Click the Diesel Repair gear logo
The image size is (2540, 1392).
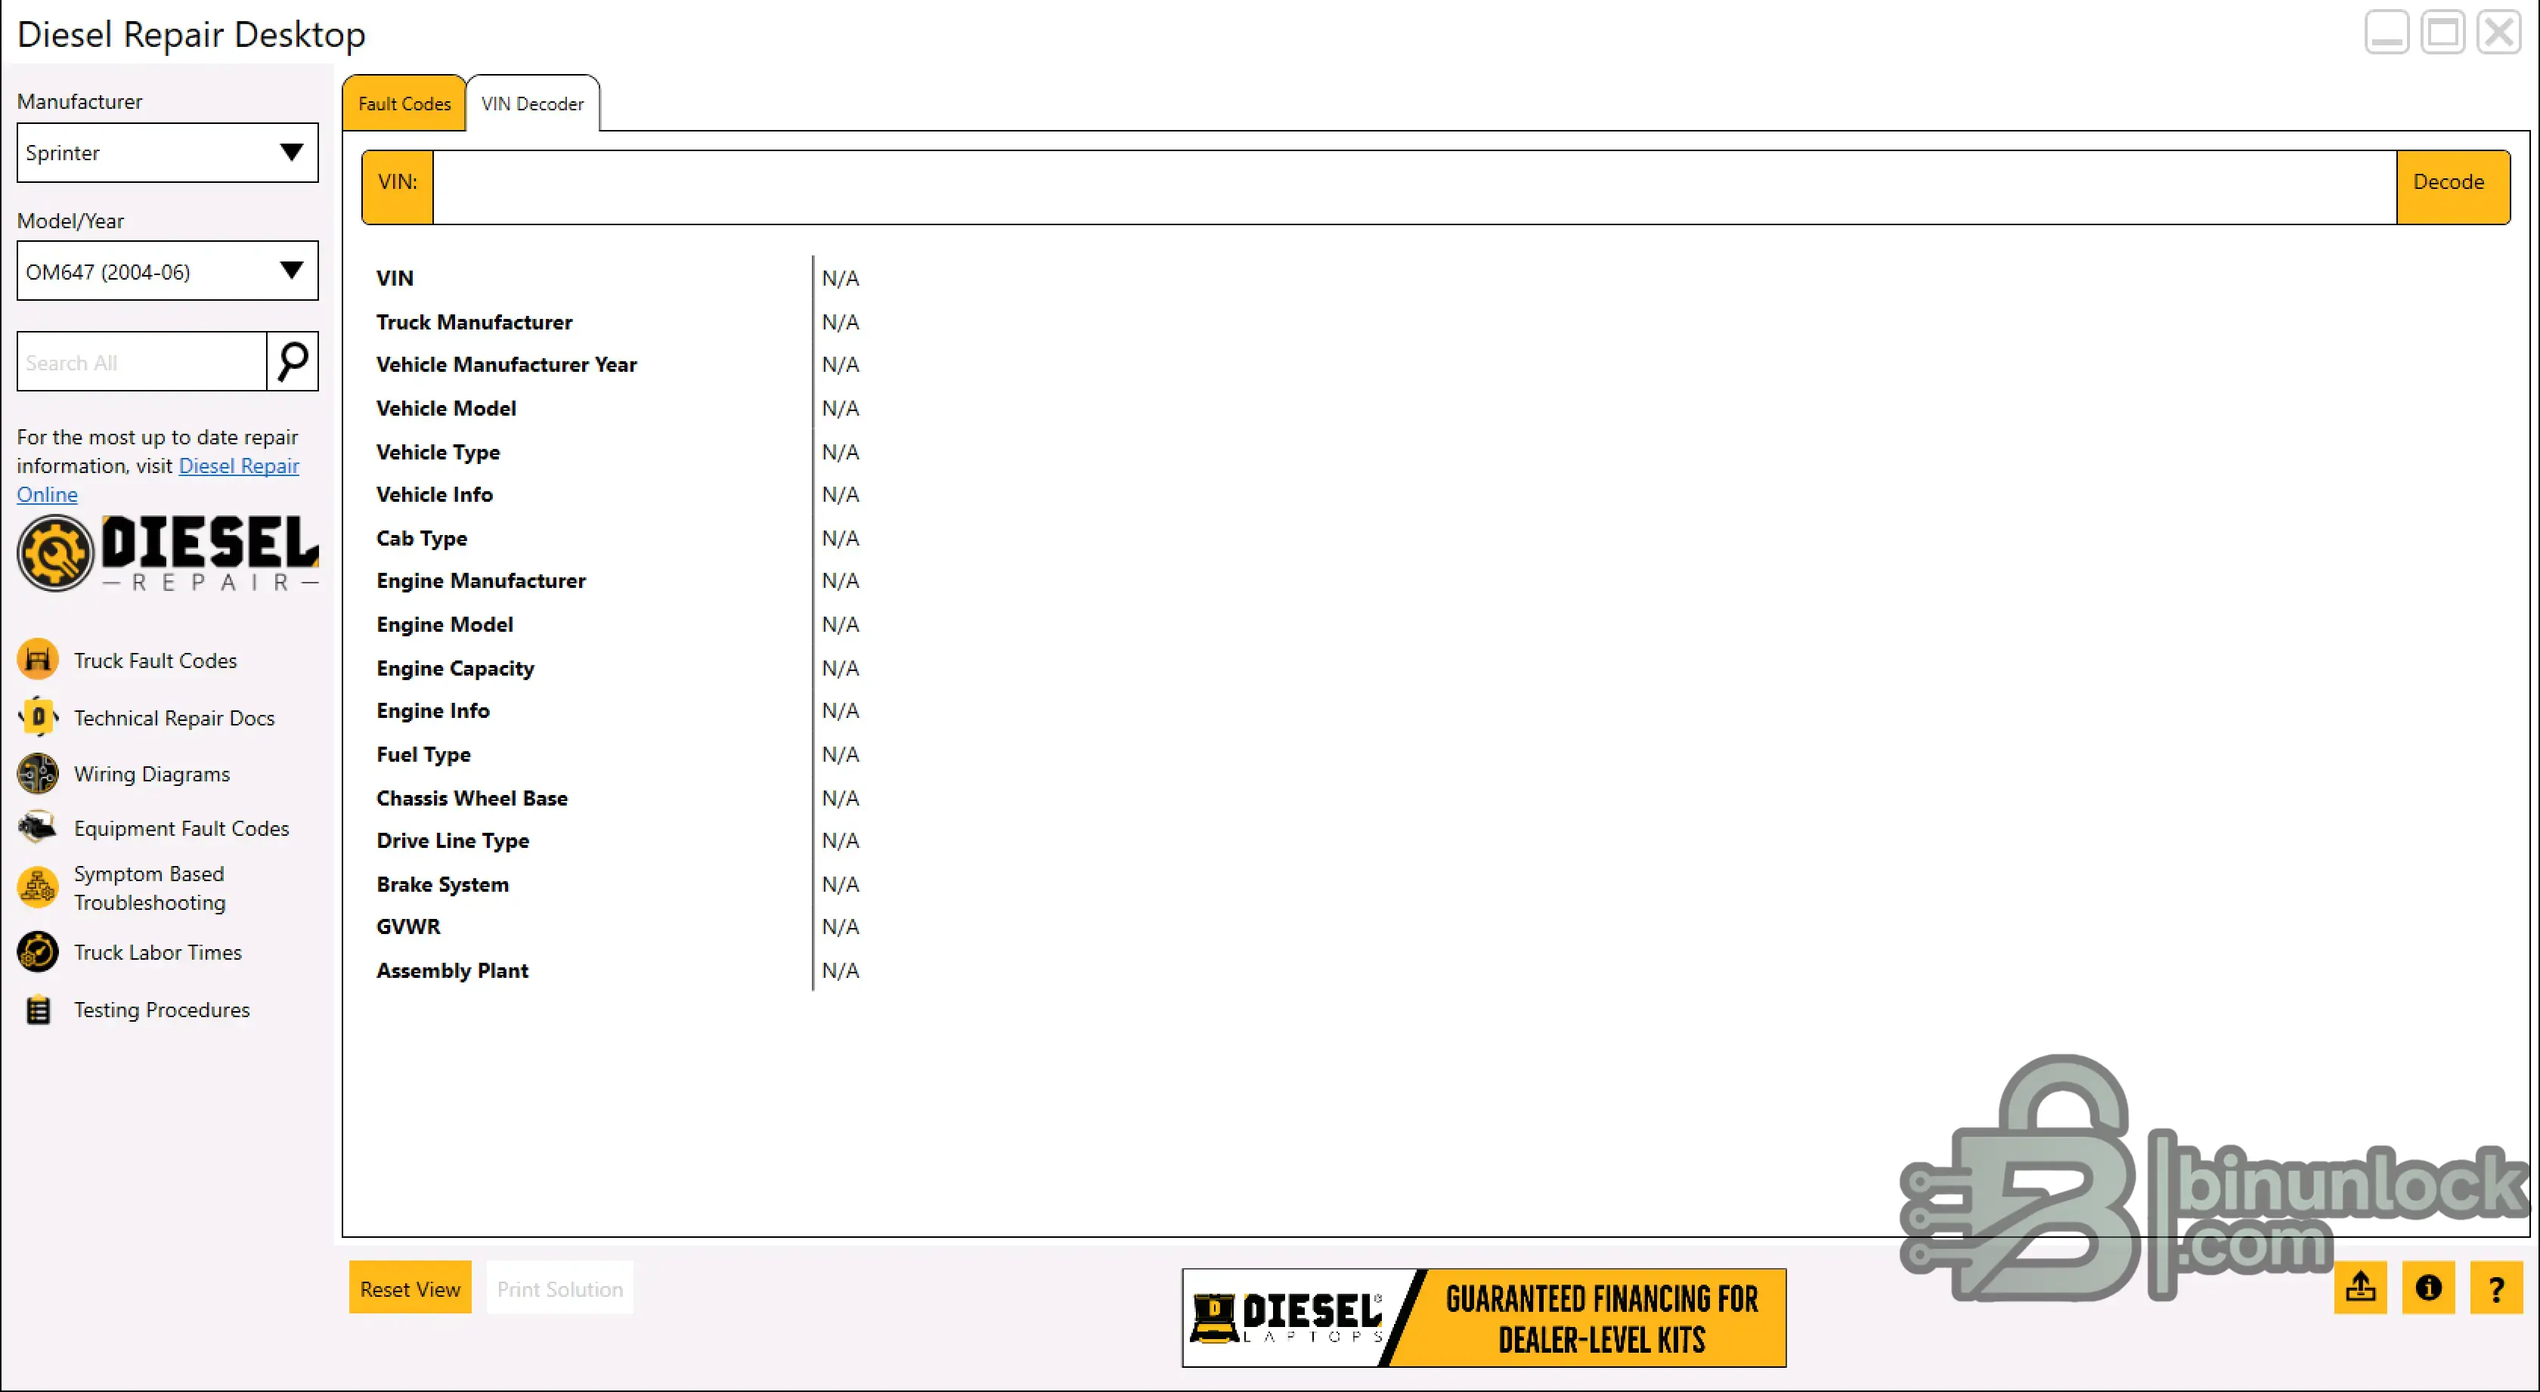point(55,553)
